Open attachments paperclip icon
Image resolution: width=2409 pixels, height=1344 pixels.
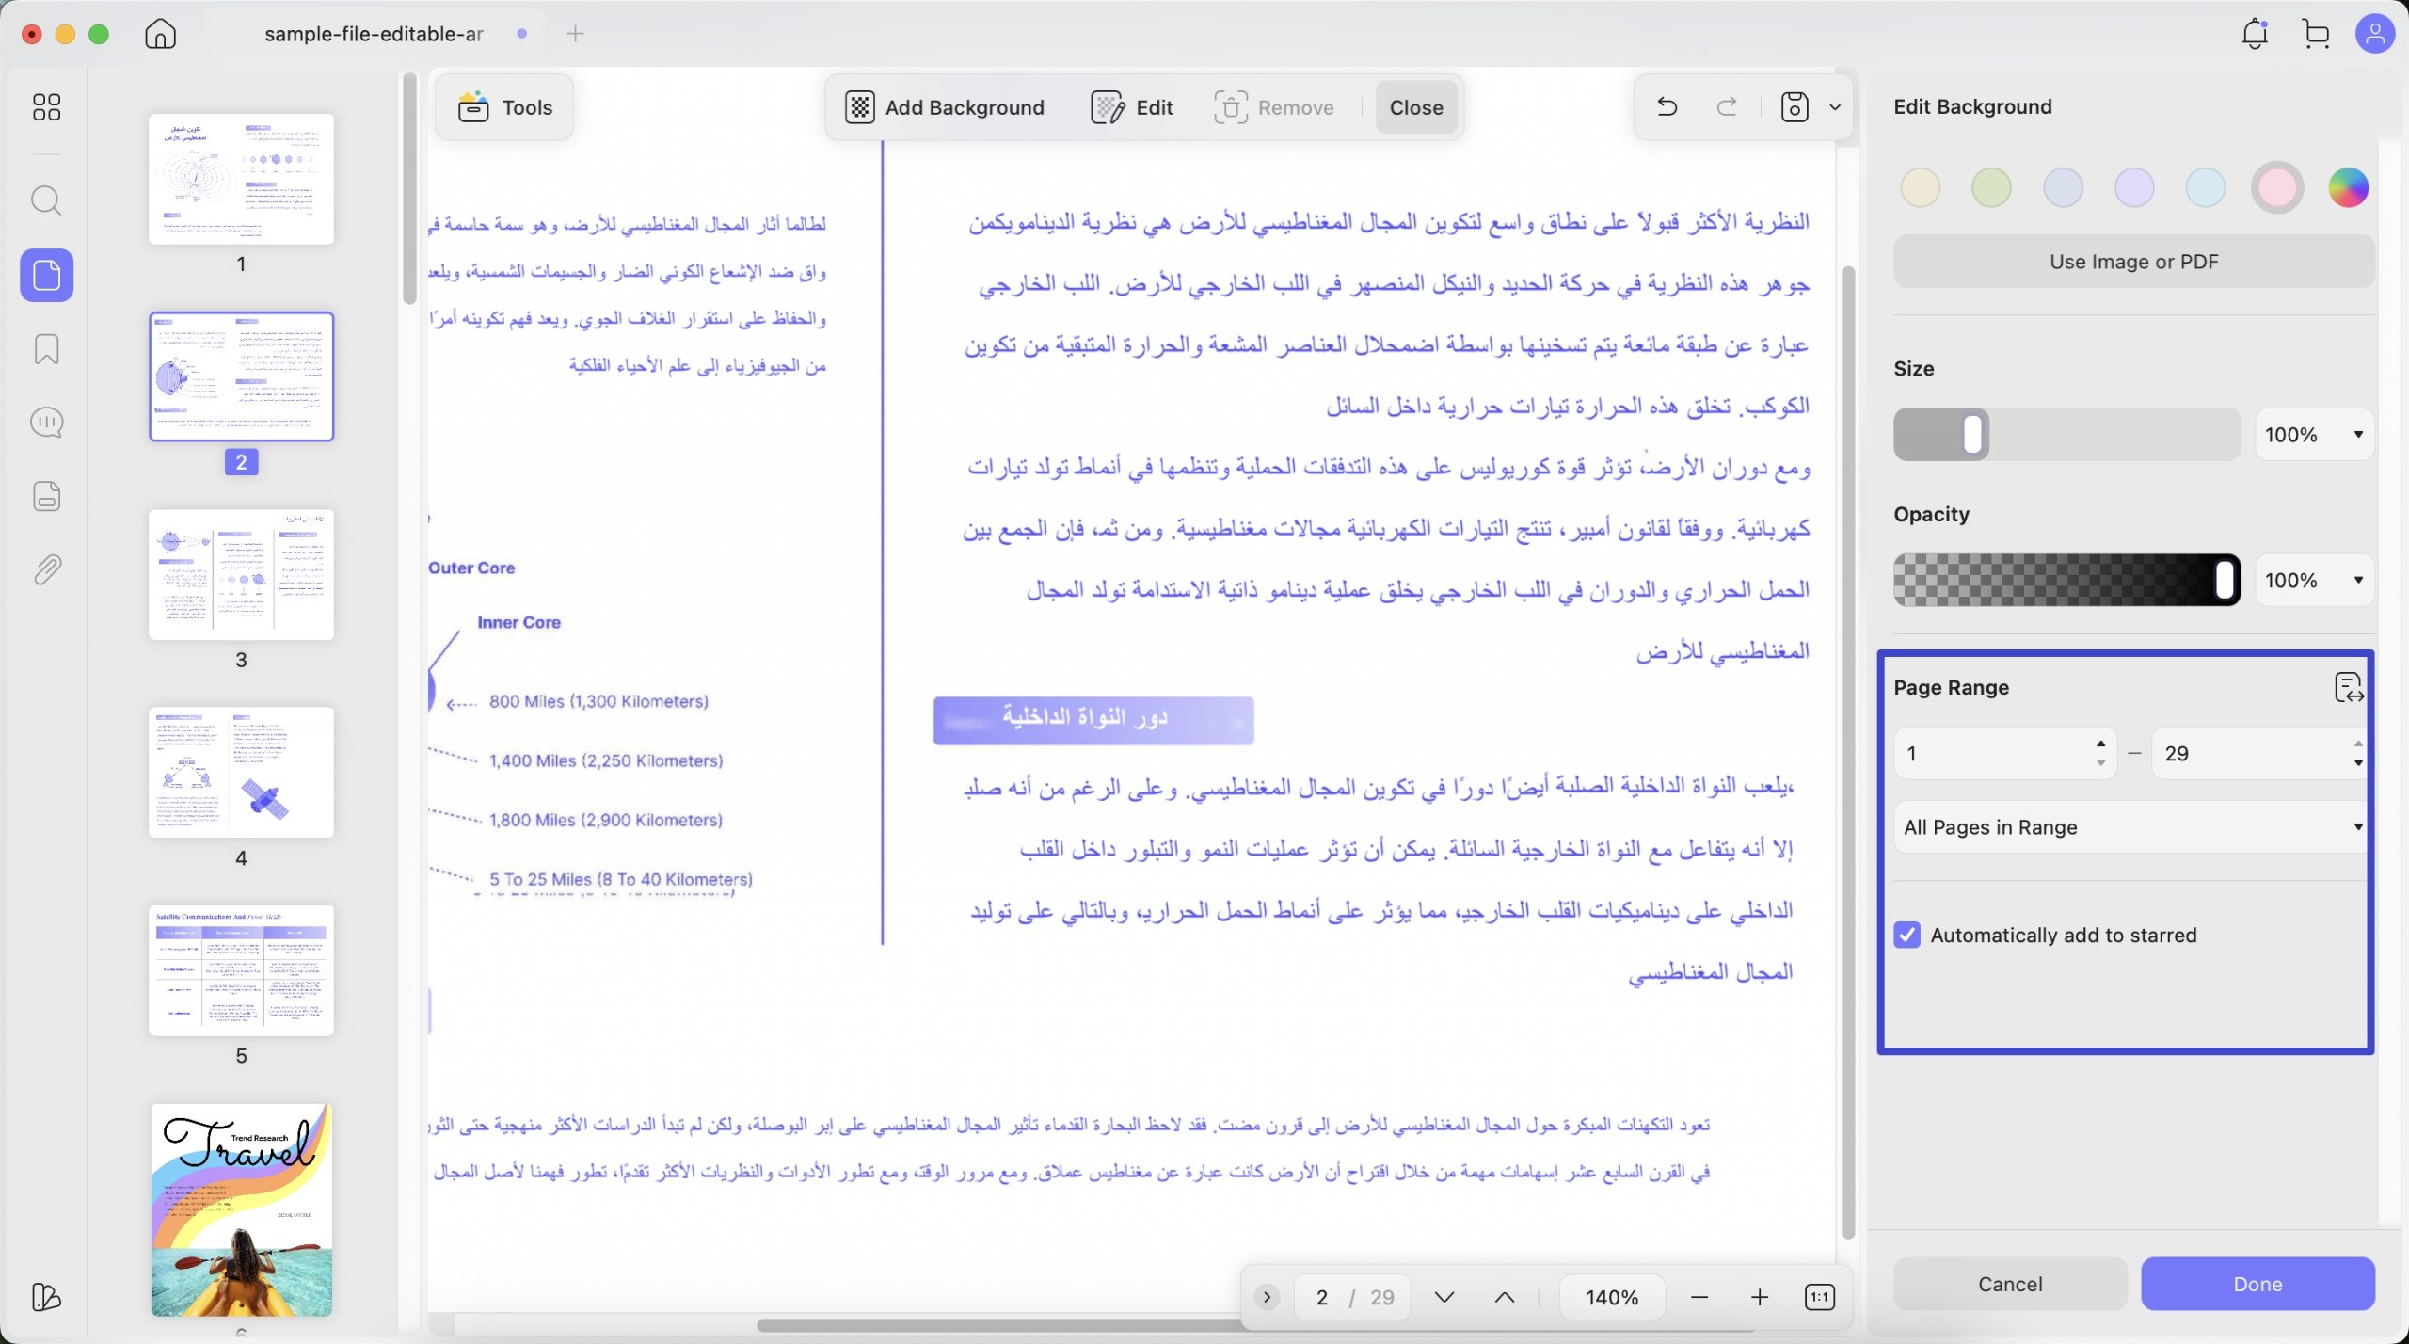47,569
